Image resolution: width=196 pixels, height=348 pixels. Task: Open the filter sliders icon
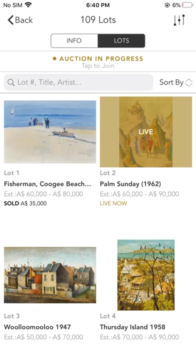pos(179,20)
